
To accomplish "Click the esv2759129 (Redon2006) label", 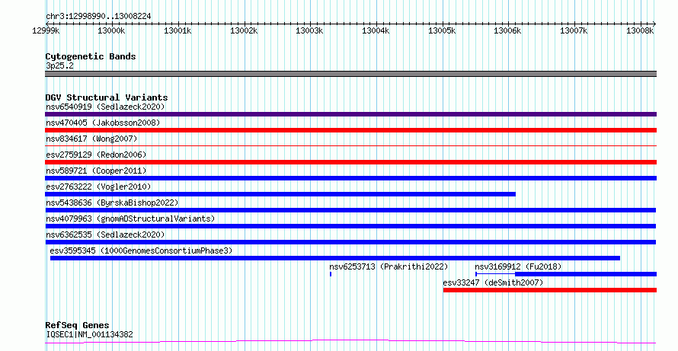I will coord(96,155).
